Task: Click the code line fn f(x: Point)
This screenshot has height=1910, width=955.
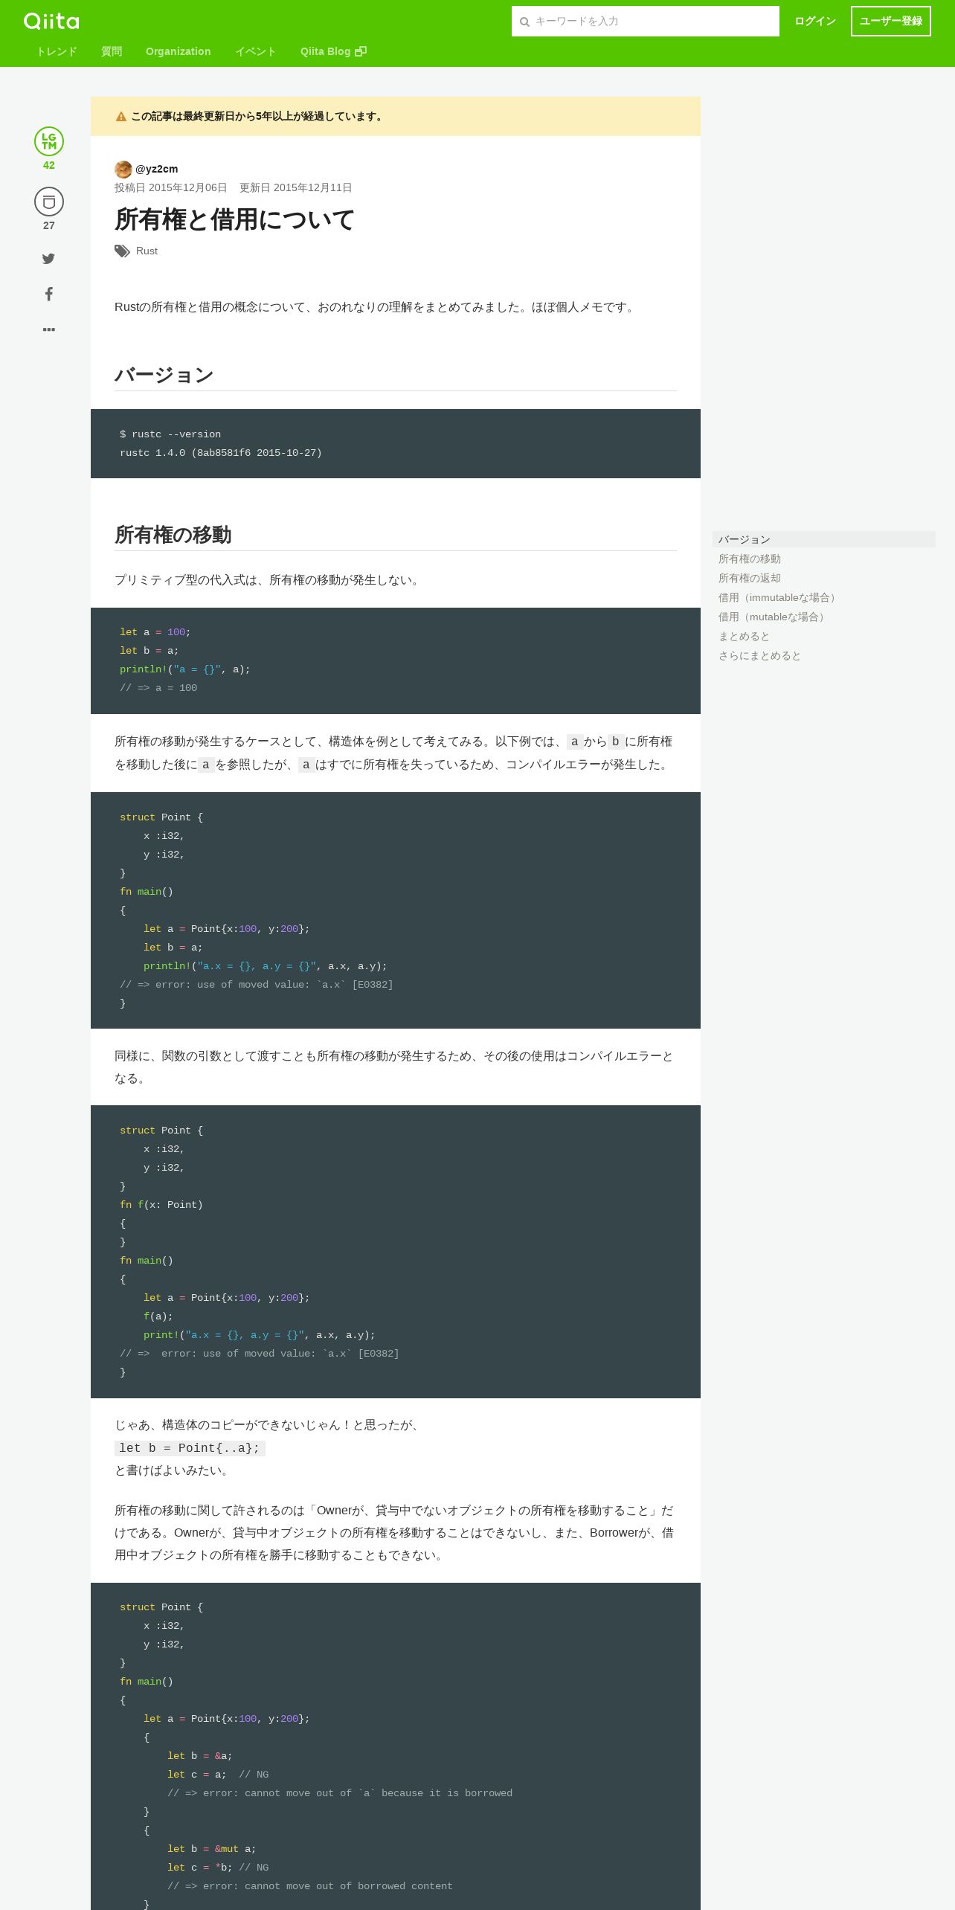Action: click(161, 1205)
